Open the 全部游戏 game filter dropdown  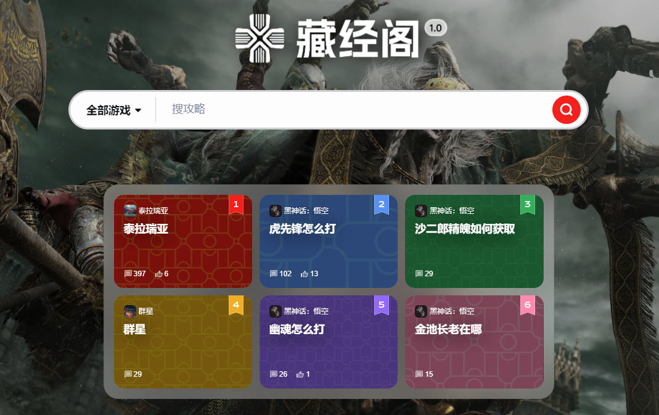[113, 110]
